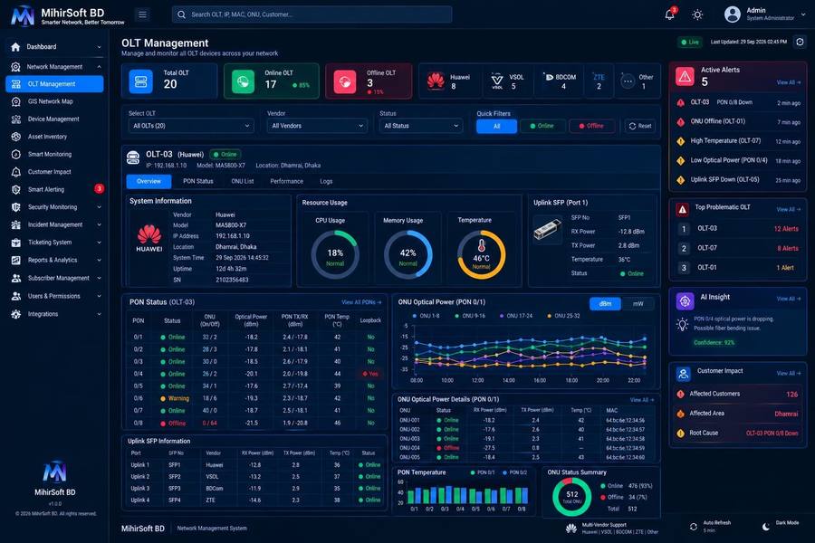The width and height of the screenshot is (815, 543).
Task: Select the All quick filter
Action: coord(496,126)
